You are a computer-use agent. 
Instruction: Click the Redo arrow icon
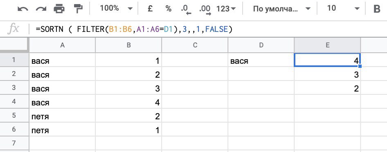(41, 9)
